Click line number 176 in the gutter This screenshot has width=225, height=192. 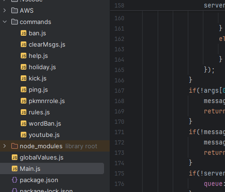click(x=120, y=184)
